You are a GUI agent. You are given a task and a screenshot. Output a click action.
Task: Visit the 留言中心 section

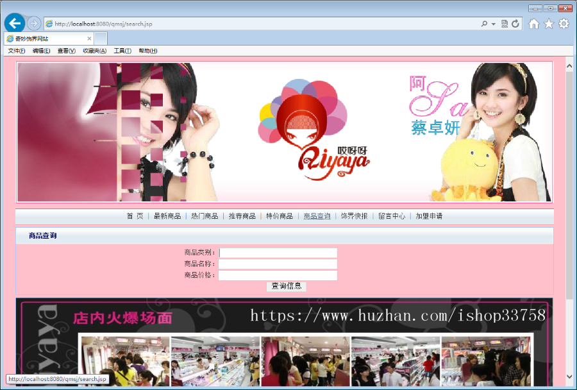click(x=390, y=216)
